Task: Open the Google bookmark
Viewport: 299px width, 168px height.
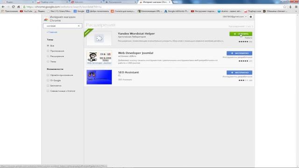Action: tap(79, 11)
